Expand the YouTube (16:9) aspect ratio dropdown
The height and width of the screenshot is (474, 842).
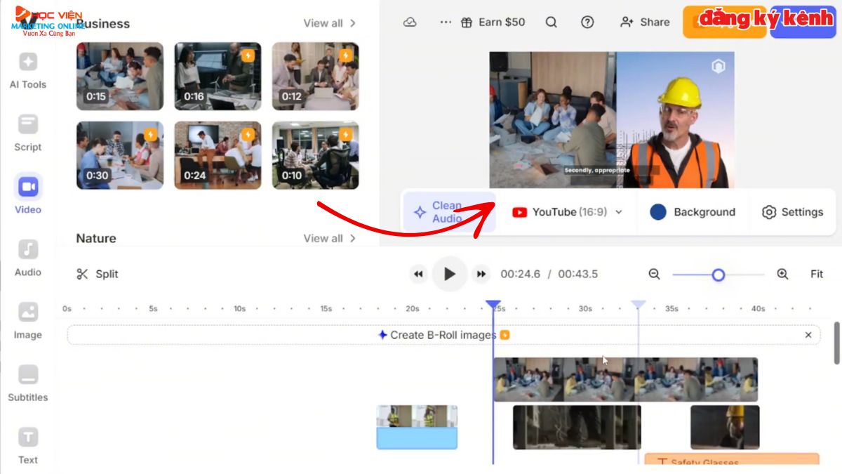click(567, 211)
